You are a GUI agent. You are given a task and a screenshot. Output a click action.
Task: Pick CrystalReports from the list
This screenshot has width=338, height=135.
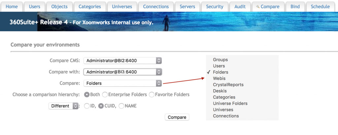tap(228, 85)
